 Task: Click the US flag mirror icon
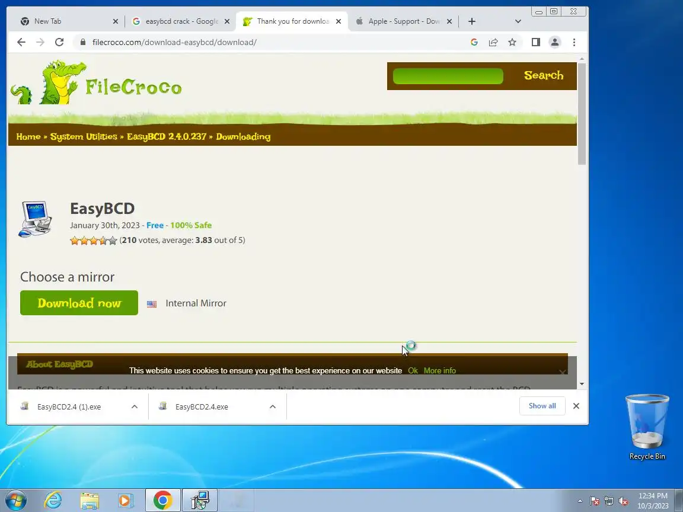(152, 304)
